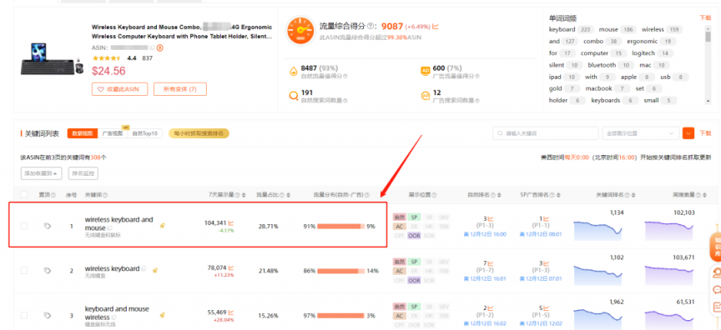This screenshot has height=330, width=721.
Task: Check the checkbox for "wireless keyboard" in row 2
Action: [x=24, y=271]
